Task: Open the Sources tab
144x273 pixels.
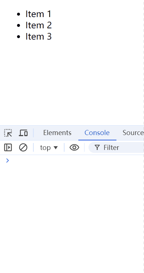Action: tap(133, 133)
